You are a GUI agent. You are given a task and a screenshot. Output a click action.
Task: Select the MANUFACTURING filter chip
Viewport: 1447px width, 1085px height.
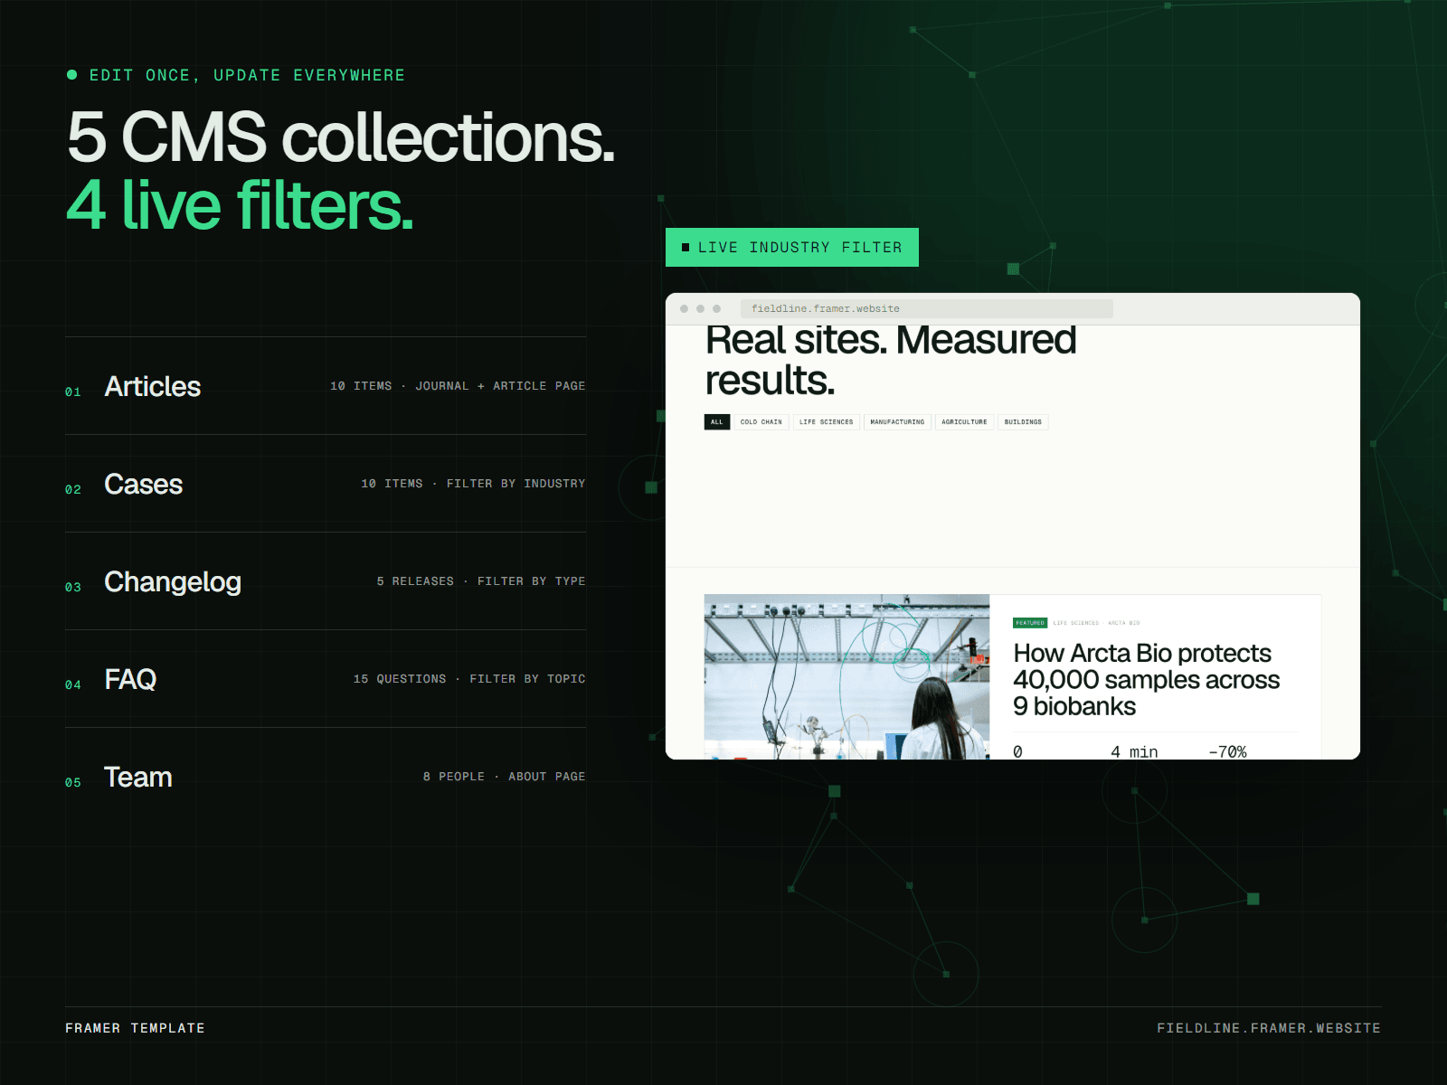897,422
